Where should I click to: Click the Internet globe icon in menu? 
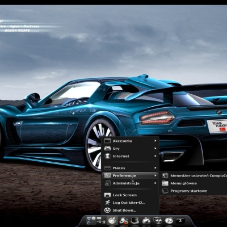point(107,156)
